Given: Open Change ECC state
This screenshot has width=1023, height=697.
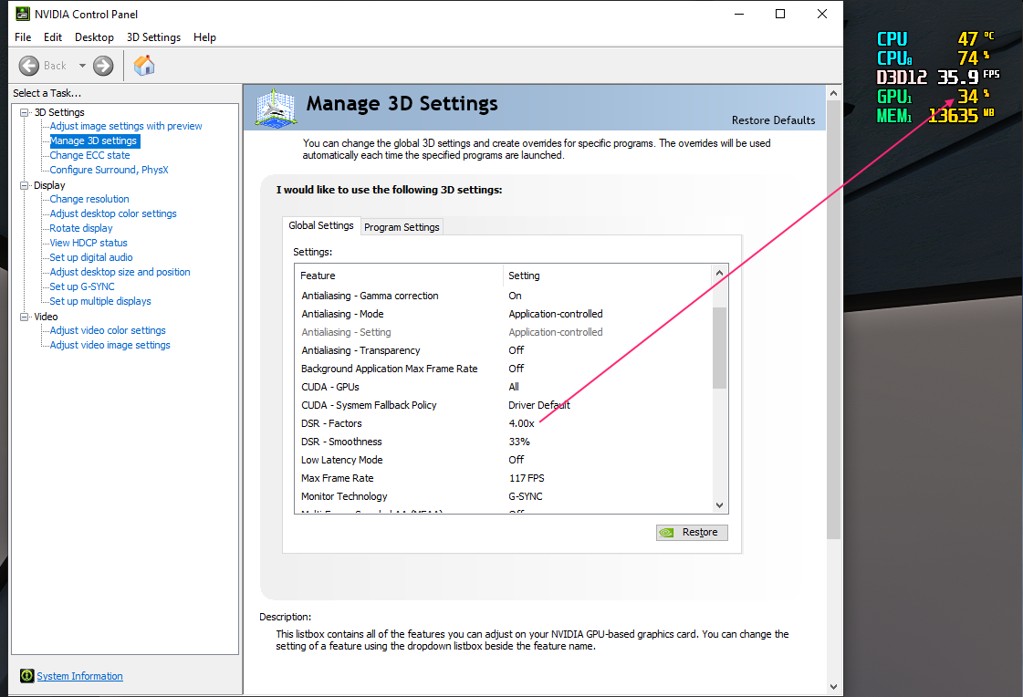Looking at the screenshot, I should click(90, 155).
